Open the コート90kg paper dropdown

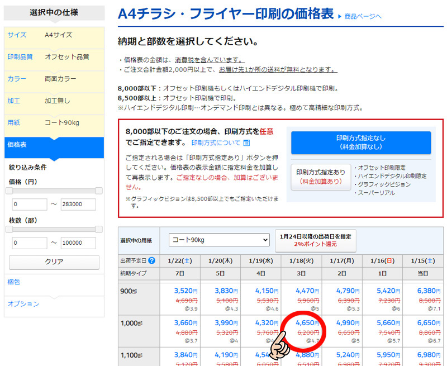tap(219, 240)
